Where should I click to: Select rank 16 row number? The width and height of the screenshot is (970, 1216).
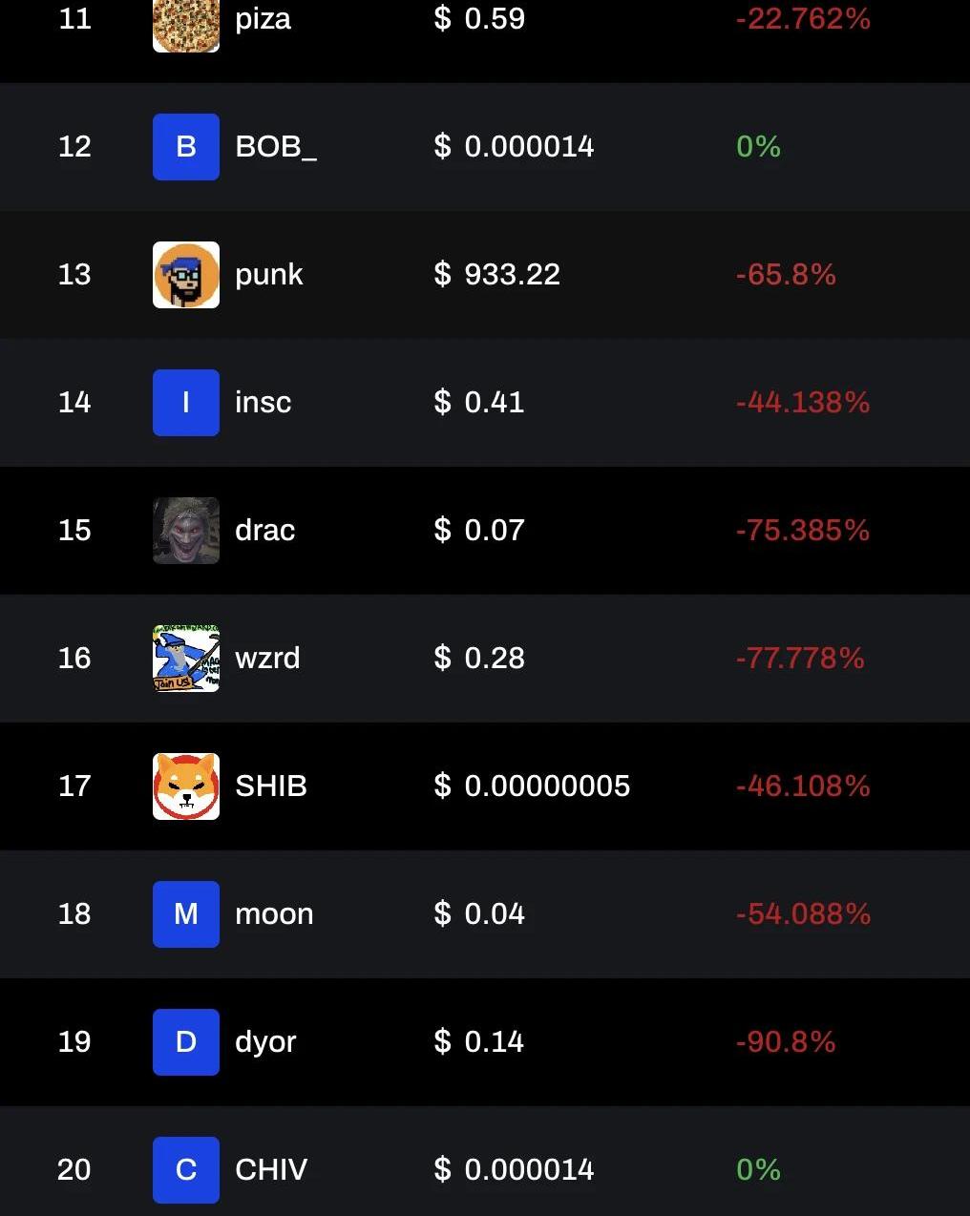click(x=74, y=658)
